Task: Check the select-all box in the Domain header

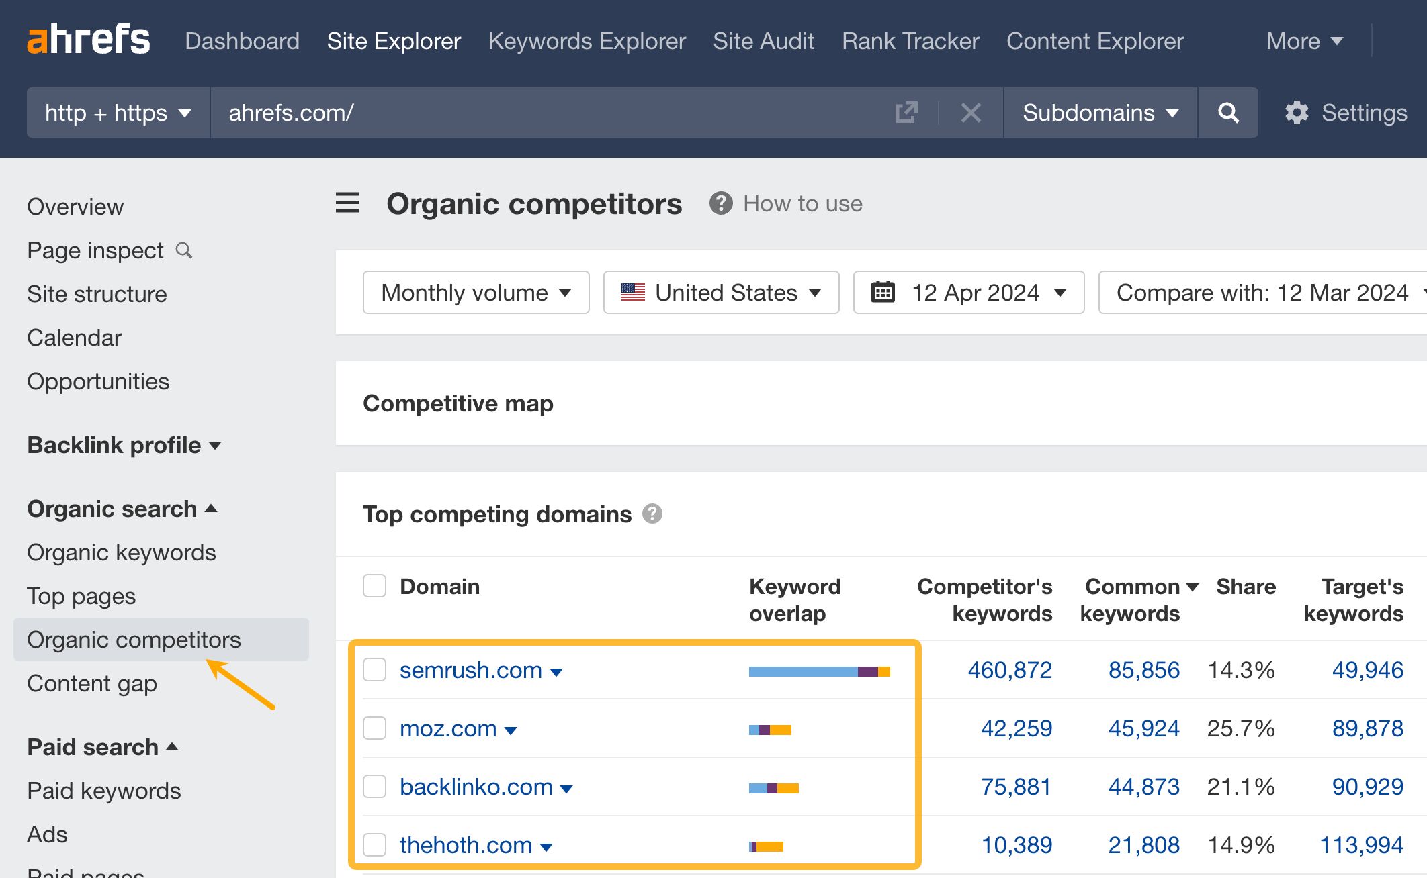Action: pyautogui.click(x=374, y=585)
